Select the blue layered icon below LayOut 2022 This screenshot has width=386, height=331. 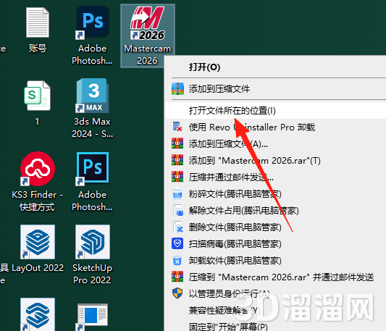(x=38, y=314)
